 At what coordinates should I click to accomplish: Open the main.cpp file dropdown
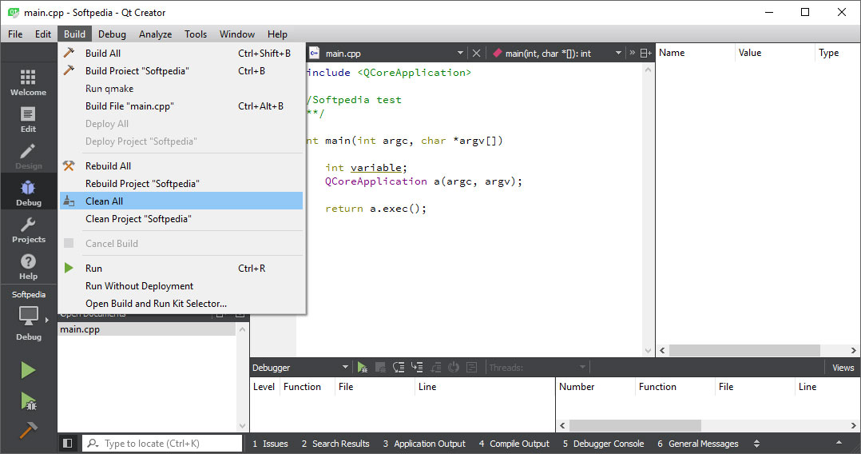(x=460, y=54)
